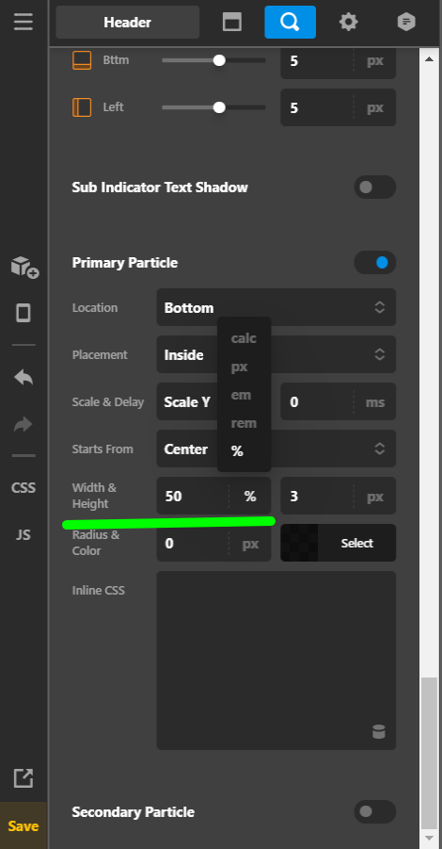The height and width of the screenshot is (849, 442).
Task: Click the Select color swatch button
Action: tap(339, 543)
